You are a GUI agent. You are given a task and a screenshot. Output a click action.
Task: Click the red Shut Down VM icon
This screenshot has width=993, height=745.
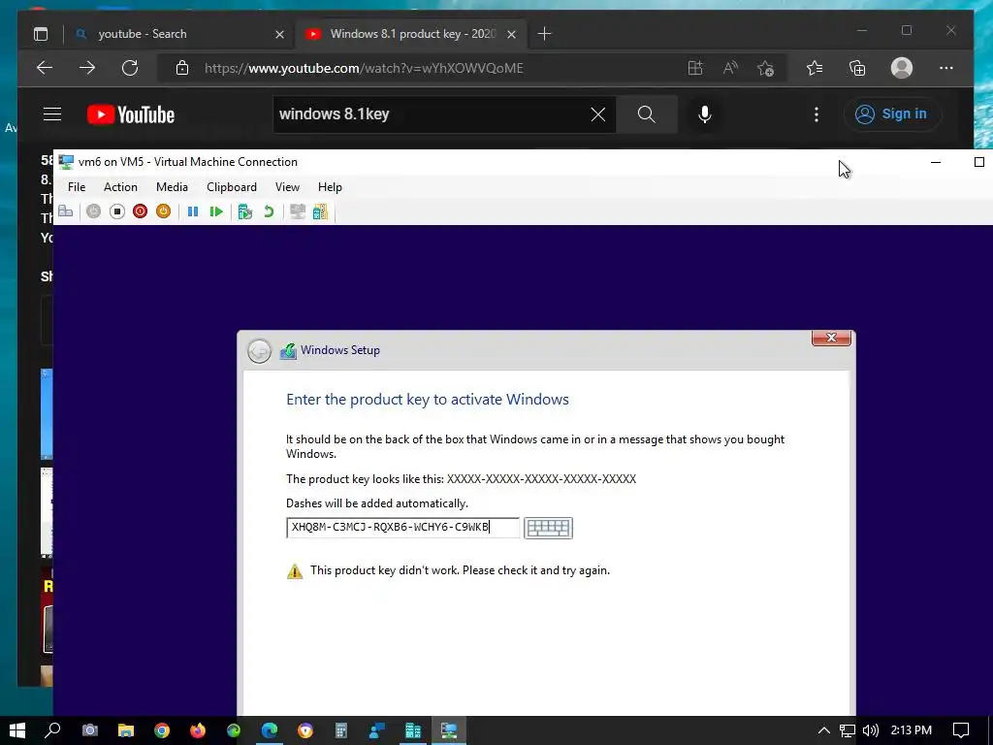[140, 211]
